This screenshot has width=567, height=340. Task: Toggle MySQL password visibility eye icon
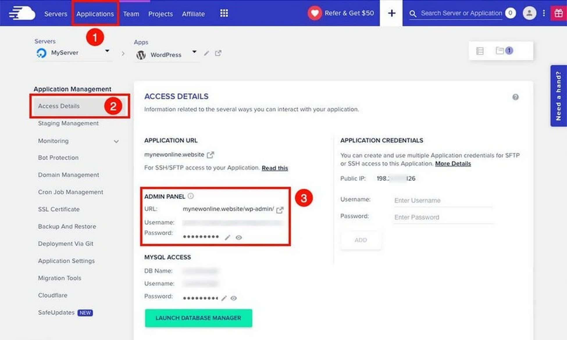[x=234, y=298]
